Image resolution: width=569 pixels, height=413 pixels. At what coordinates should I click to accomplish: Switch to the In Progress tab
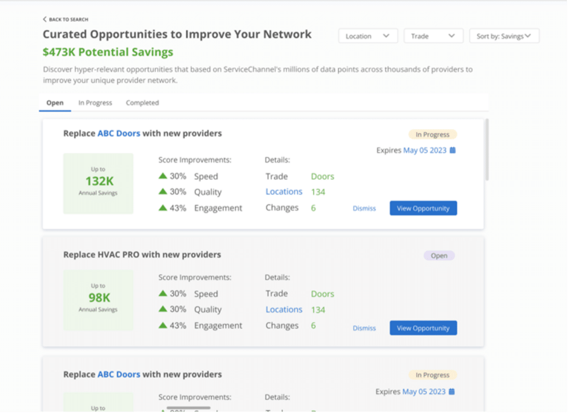[95, 103]
